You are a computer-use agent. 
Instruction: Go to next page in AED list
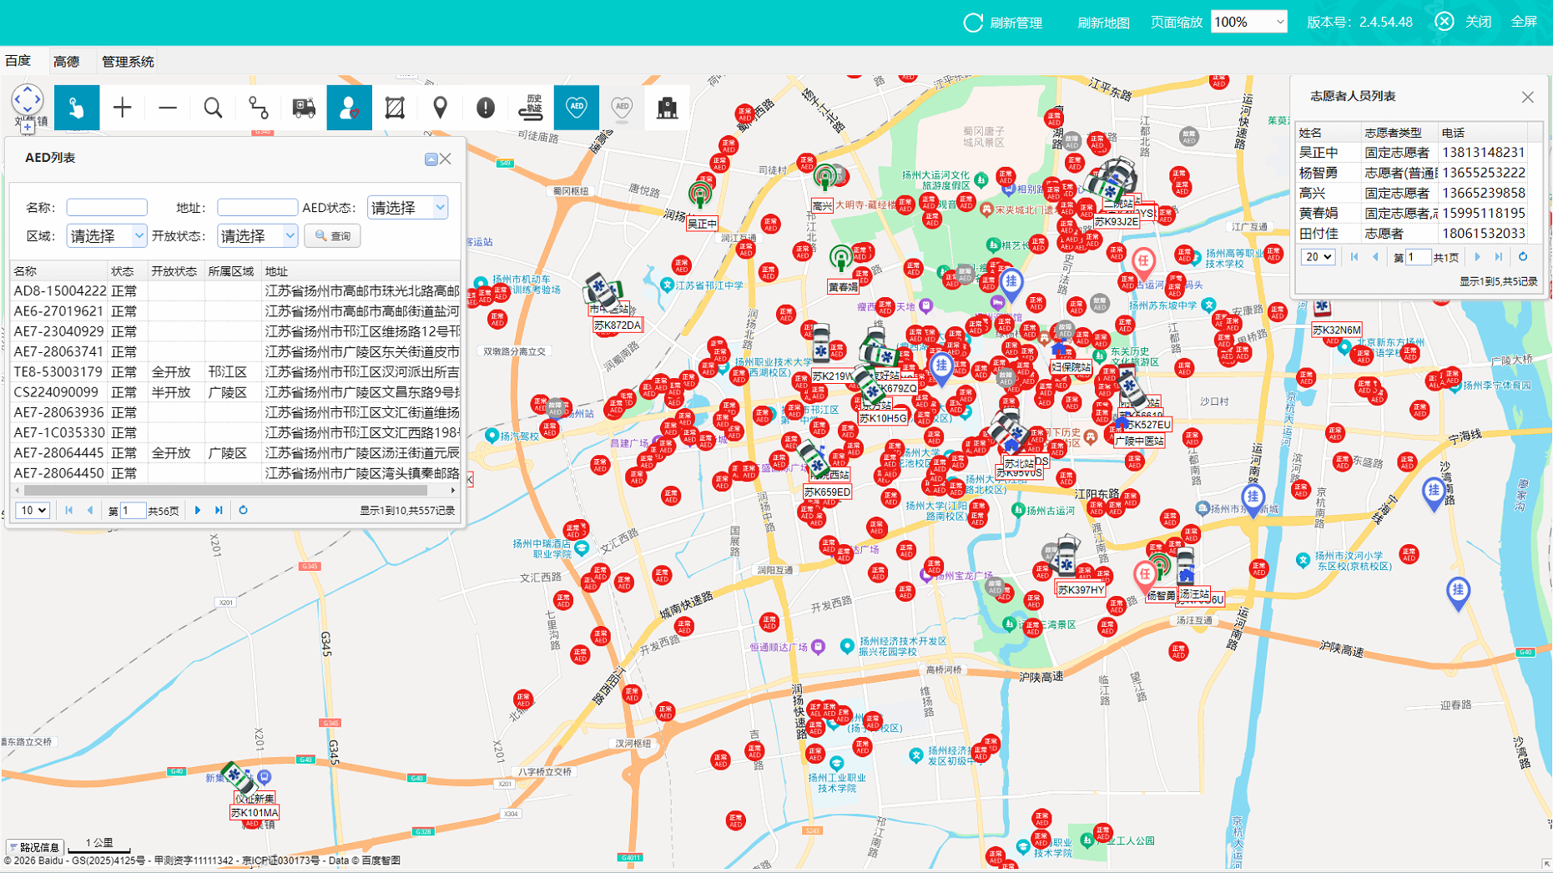198,510
